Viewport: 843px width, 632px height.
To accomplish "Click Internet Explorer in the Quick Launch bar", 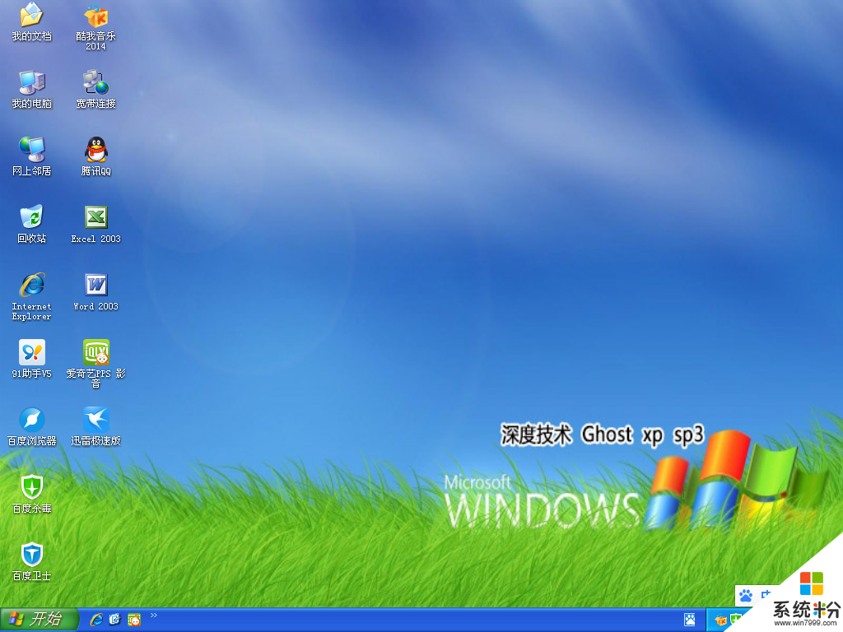I will pyautogui.click(x=96, y=619).
